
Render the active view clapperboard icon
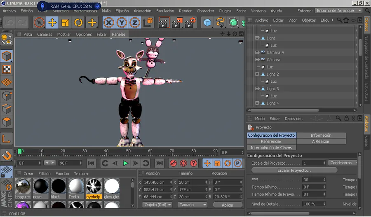(x=164, y=23)
